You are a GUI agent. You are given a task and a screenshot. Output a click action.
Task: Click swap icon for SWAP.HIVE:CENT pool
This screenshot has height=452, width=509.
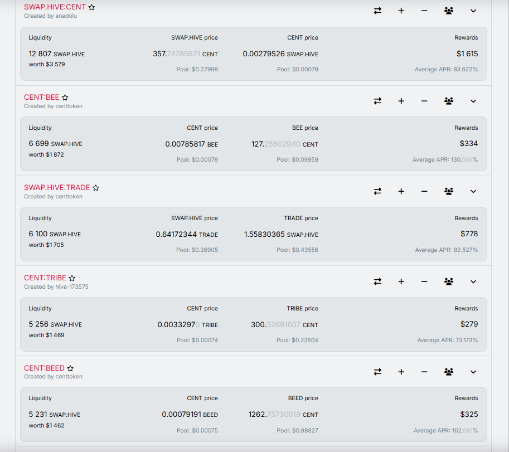(x=377, y=11)
